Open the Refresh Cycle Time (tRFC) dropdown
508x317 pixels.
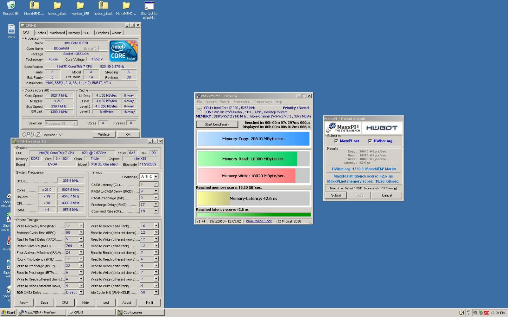(x=81, y=232)
